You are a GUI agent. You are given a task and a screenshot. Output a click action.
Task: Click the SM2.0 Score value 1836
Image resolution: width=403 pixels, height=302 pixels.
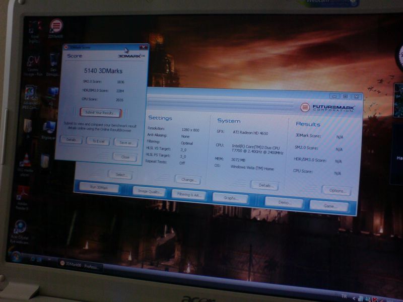point(120,82)
